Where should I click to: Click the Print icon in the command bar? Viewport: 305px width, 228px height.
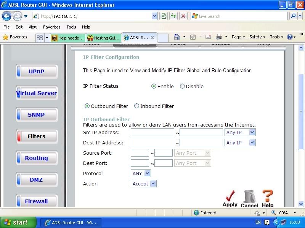point(219,37)
